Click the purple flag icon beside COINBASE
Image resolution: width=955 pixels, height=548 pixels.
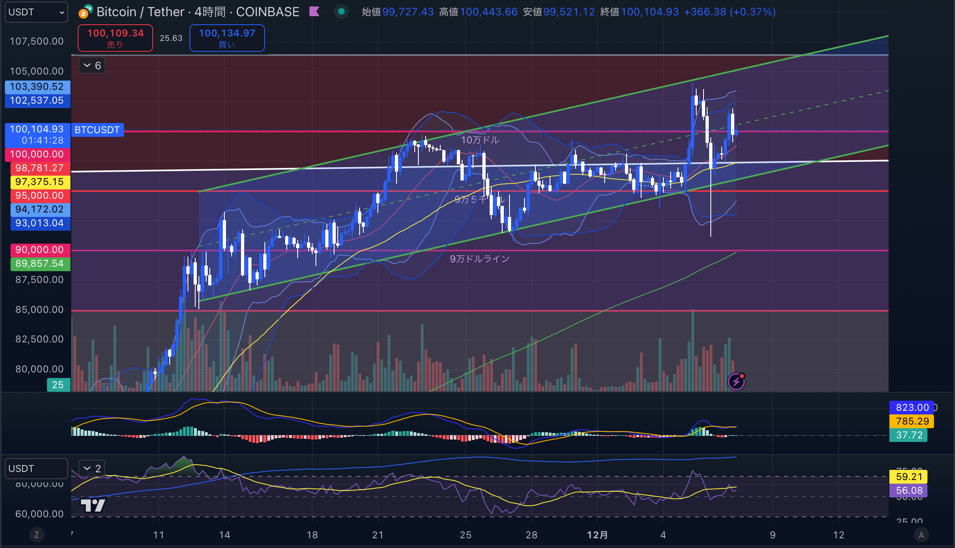(x=314, y=11)
